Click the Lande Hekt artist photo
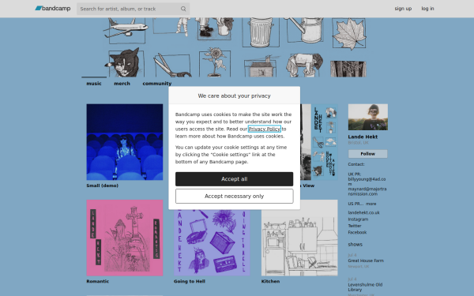 pos(368,117)
